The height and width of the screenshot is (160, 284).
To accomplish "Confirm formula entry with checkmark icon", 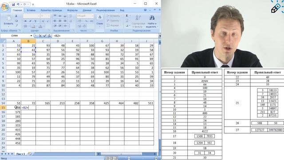I will [45, 36].
